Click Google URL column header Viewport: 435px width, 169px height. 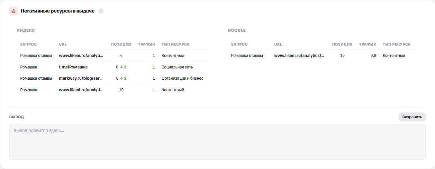coord(278,44)
